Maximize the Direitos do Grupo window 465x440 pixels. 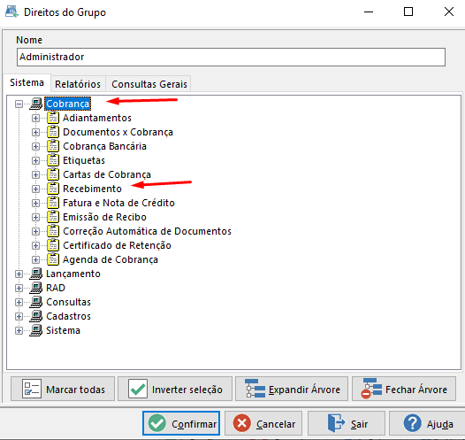(x=408, y=12)
